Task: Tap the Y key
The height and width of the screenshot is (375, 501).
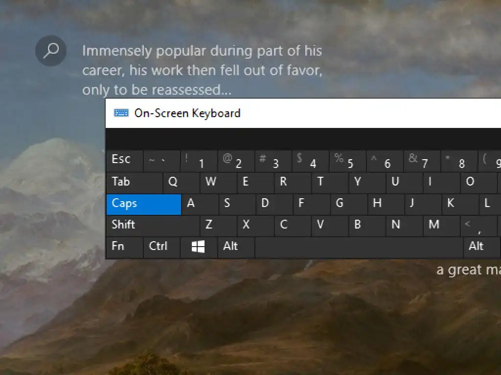Action: pos(367,183)
